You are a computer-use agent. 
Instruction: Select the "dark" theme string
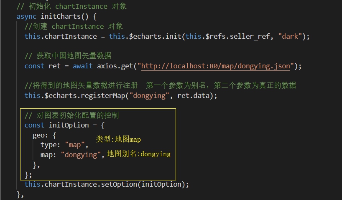[x=290, y=36]
